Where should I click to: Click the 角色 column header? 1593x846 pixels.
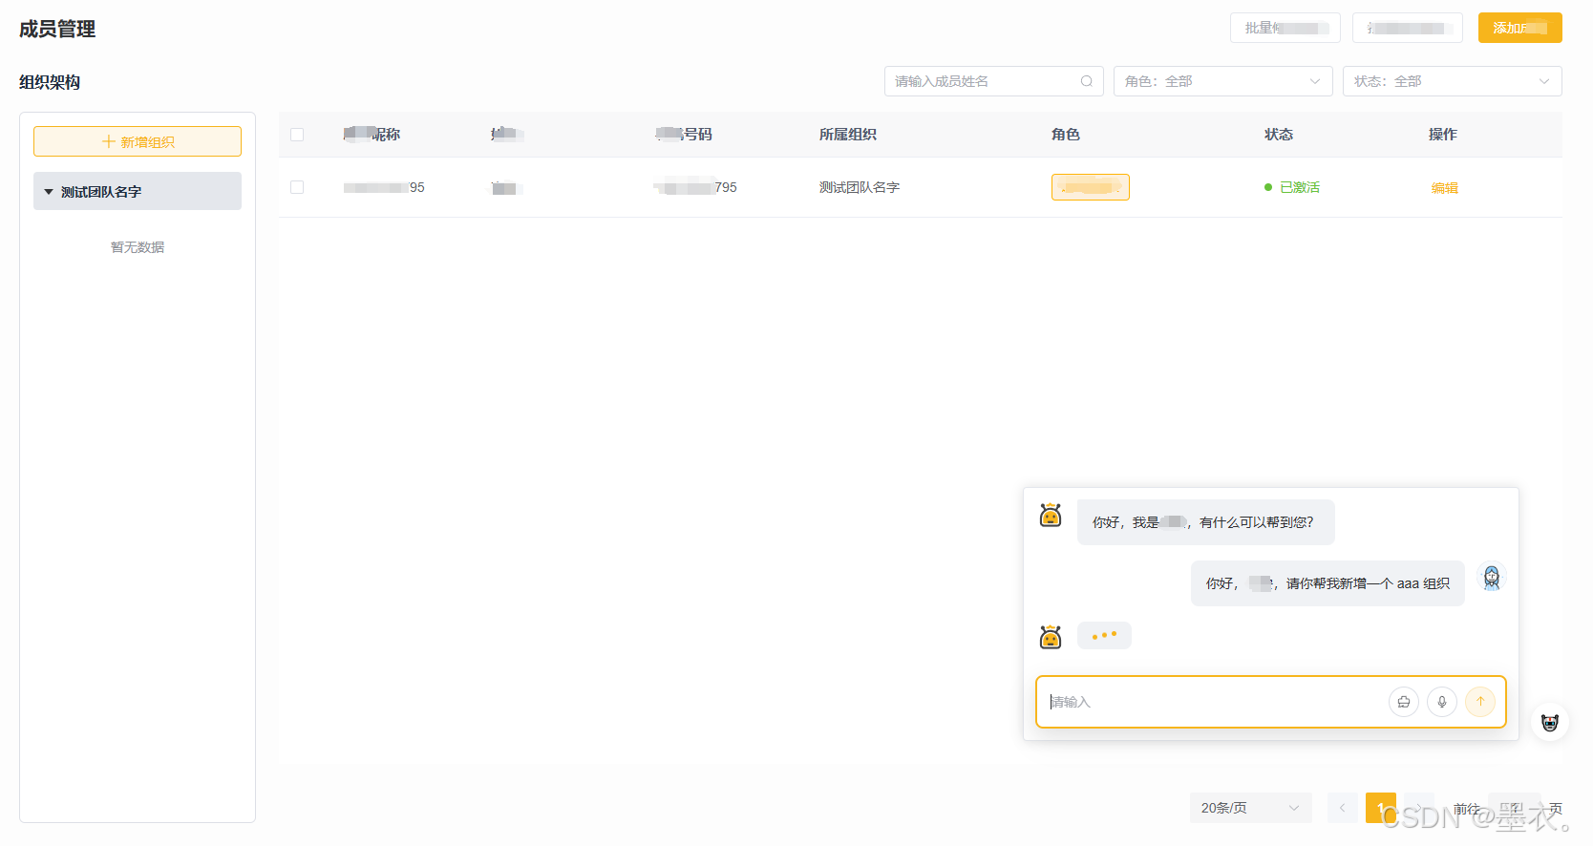(x=1066, y=135)
